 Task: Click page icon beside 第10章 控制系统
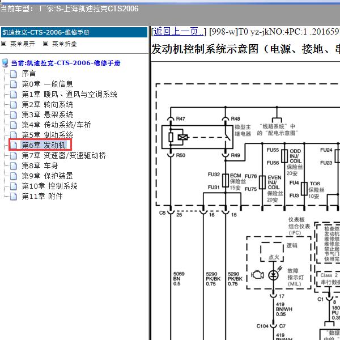pyautogui.click(x=14, y=186)
